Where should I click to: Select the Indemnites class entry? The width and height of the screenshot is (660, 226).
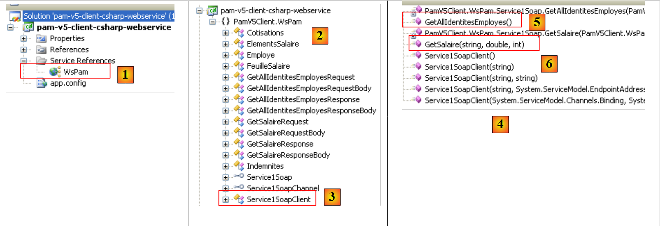[x=265, y=166]
